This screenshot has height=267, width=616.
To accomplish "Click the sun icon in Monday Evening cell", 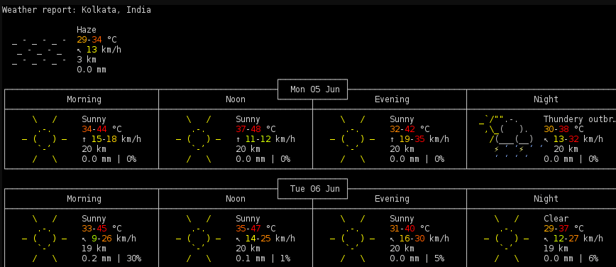I will 352,139.
